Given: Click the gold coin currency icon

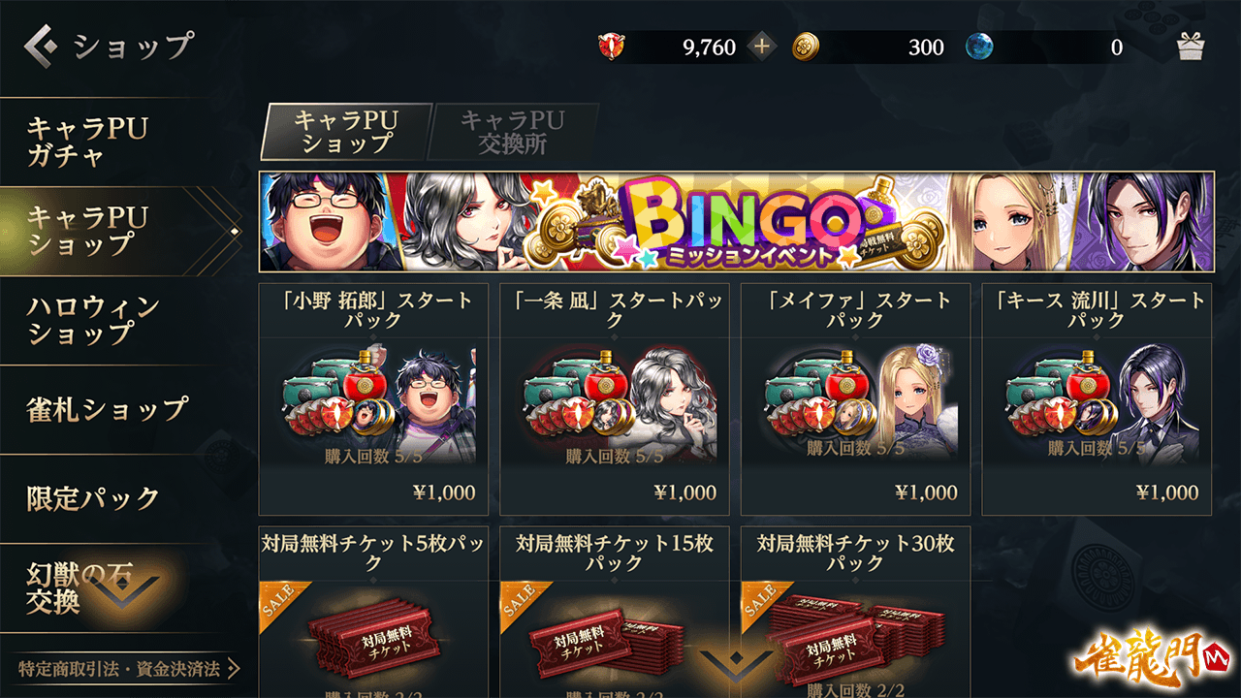Looking at the screenshot, I should 806,47.
